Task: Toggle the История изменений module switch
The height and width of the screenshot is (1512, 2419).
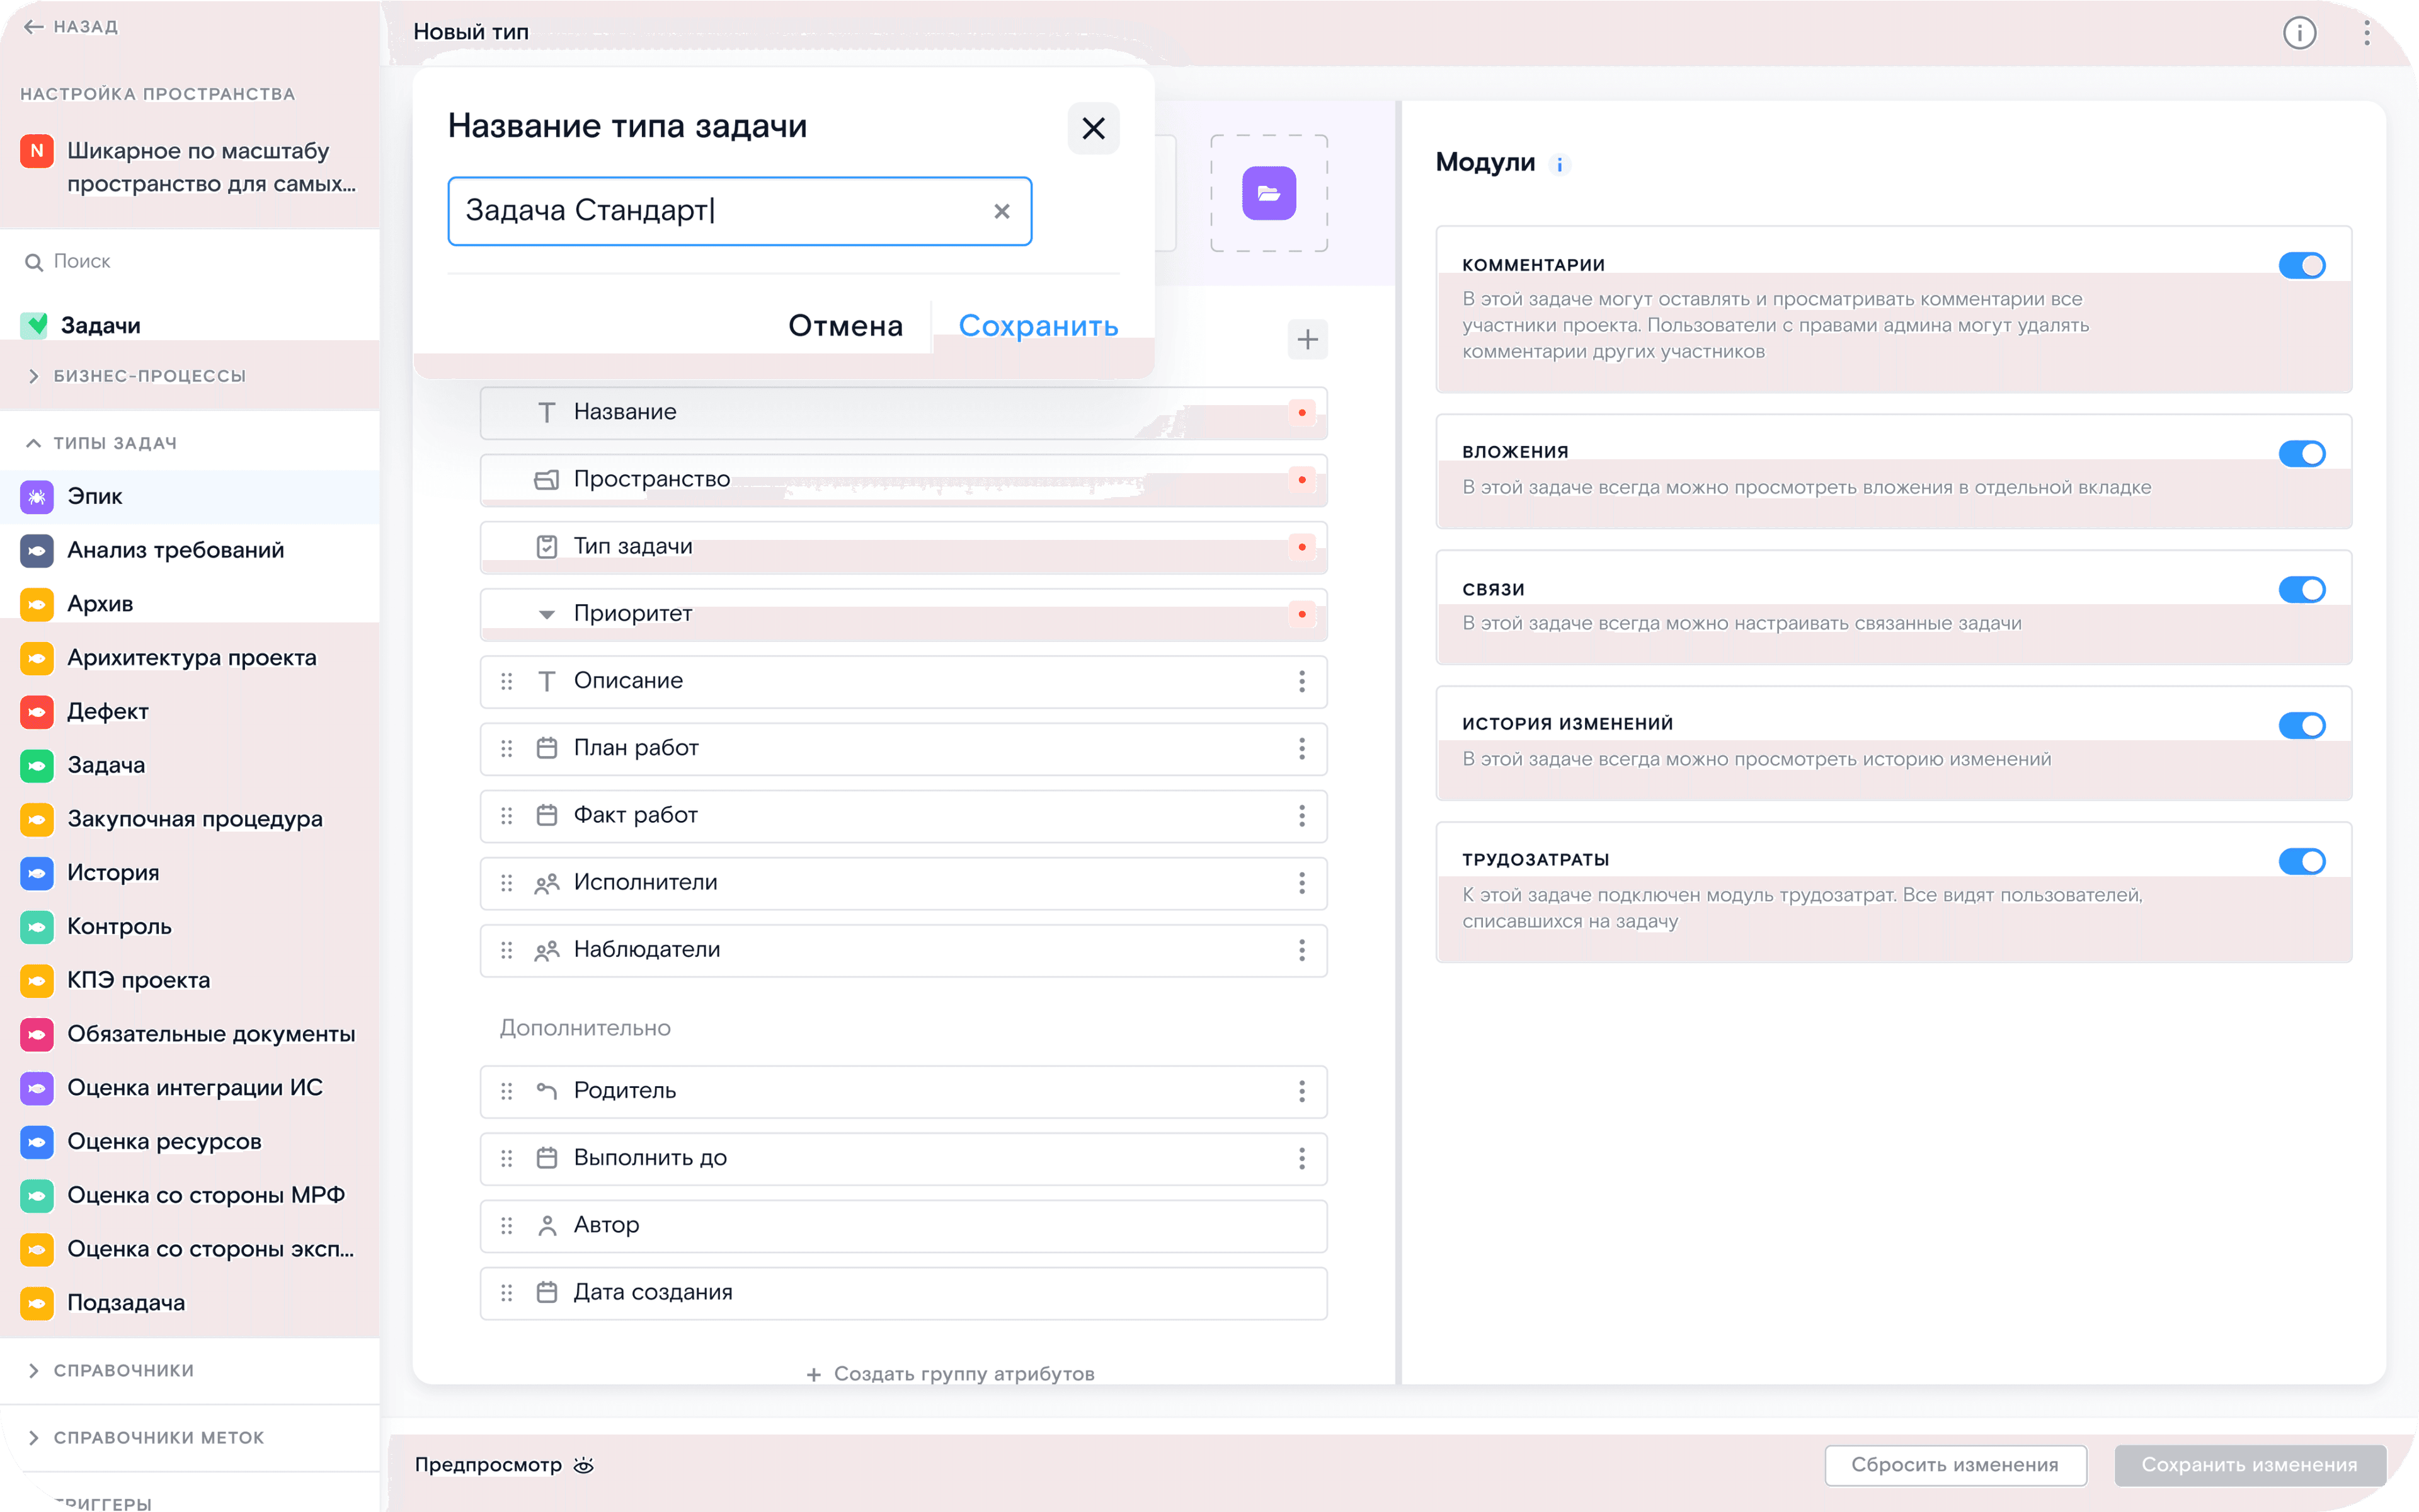Action: pos(2301,725)
